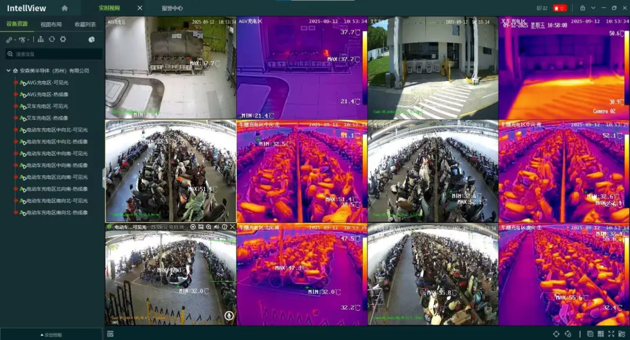Screen dimensions: 630x340
Task: Click the record icon on the selected video tile
Action: click(x=193, y=227)
